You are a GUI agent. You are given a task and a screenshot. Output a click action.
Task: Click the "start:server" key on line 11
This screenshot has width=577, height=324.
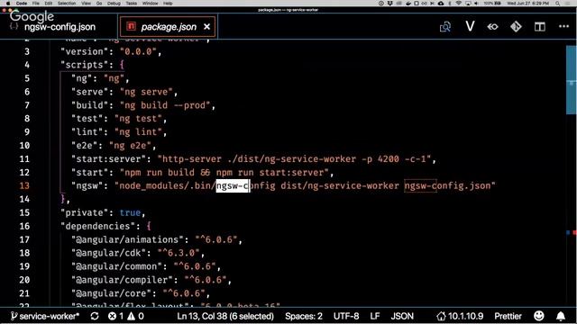[x=112, y=159]
